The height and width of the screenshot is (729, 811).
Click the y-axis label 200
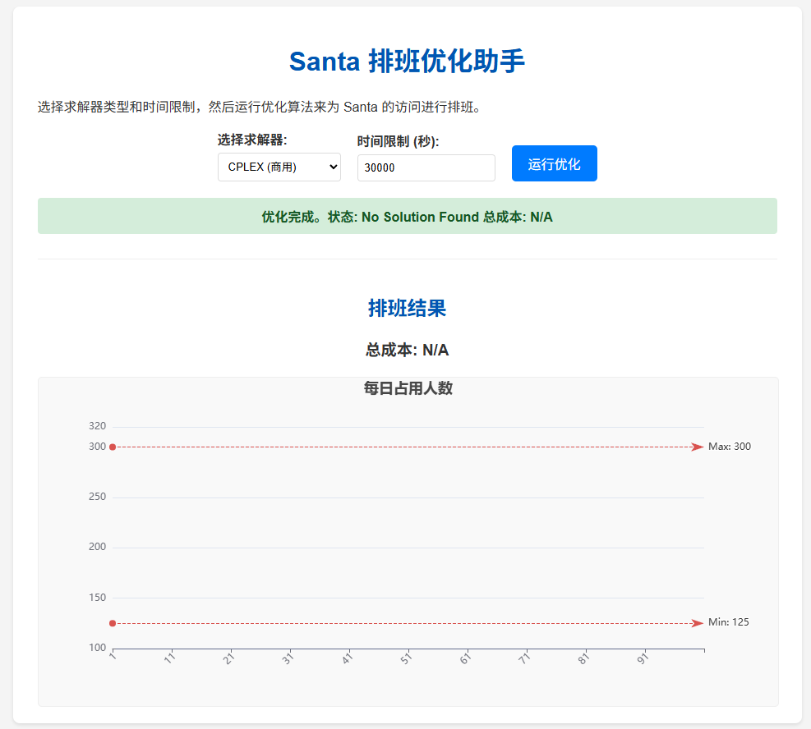[97, 547]
